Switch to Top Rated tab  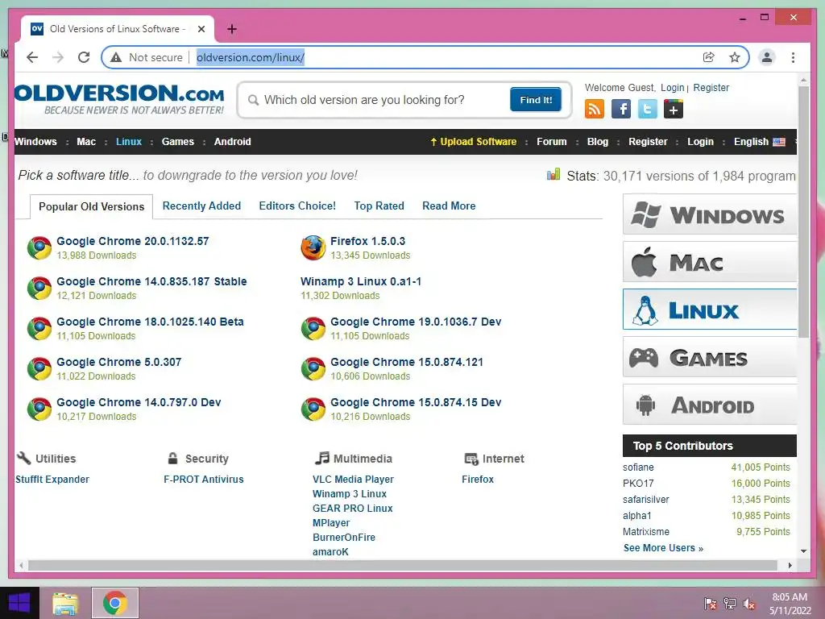(x=379, y=206)
